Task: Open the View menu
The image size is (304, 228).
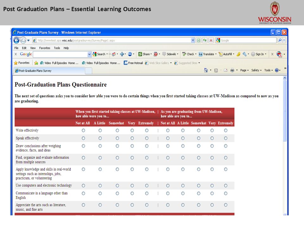Action: tap(33, 48)
